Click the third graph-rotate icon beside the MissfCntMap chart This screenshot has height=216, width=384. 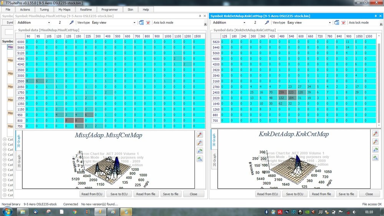point(200,151)
